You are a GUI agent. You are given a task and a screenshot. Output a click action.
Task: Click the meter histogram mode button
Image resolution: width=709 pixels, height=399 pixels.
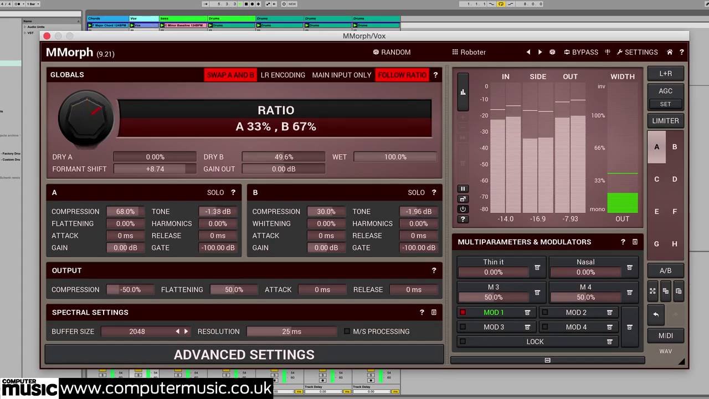[x=463, y=92]
